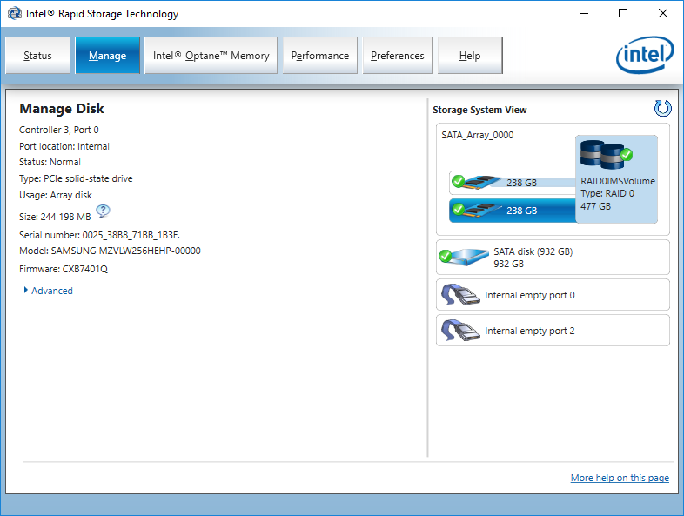
Task: Select the unhighlighted 238 GB SSD icon
Action: 477,182
